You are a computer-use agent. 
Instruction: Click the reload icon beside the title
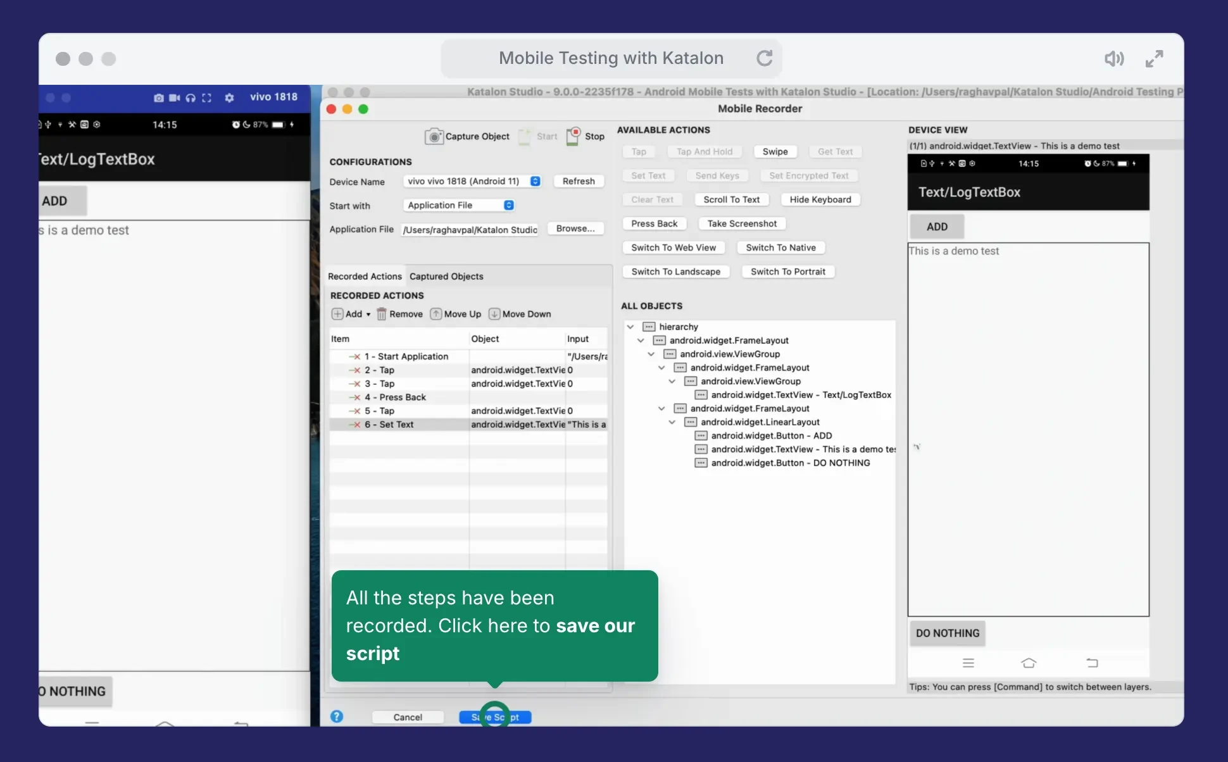pos(765,58)
